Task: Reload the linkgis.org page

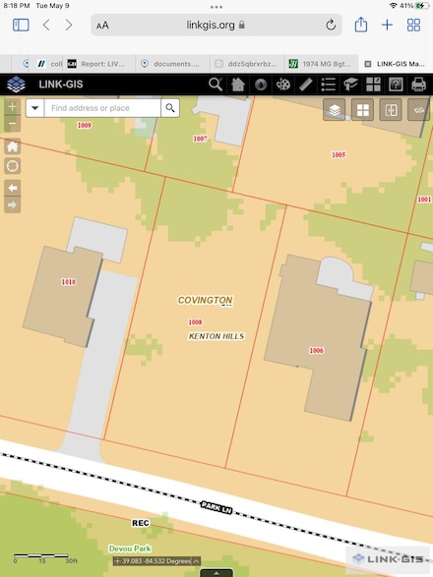Action: [x=331, y=25]
